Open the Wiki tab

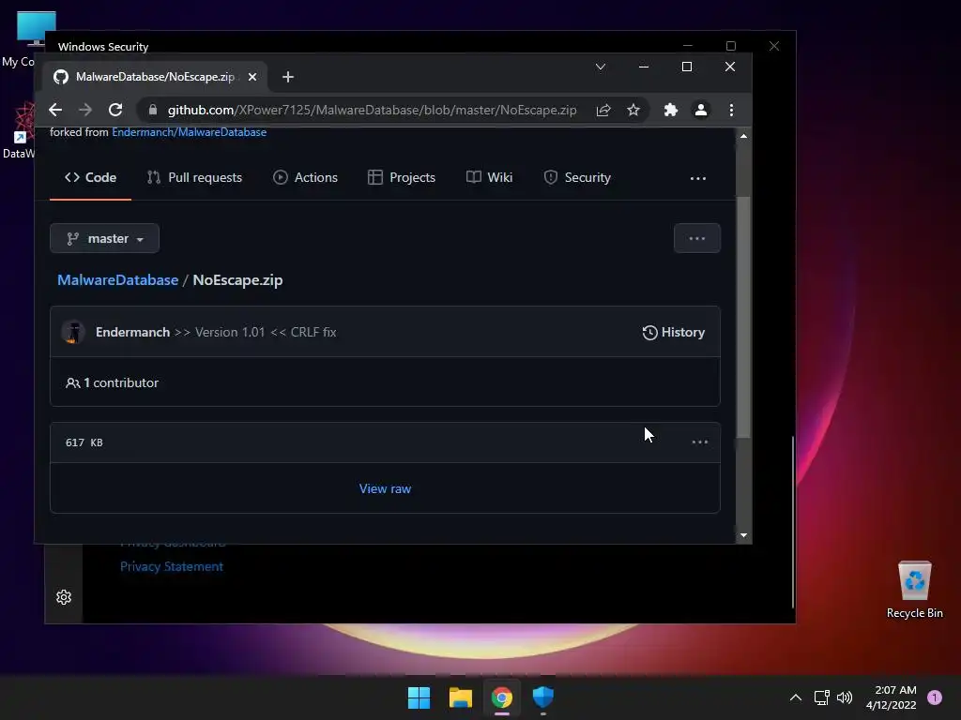click(x=489, y=177)
